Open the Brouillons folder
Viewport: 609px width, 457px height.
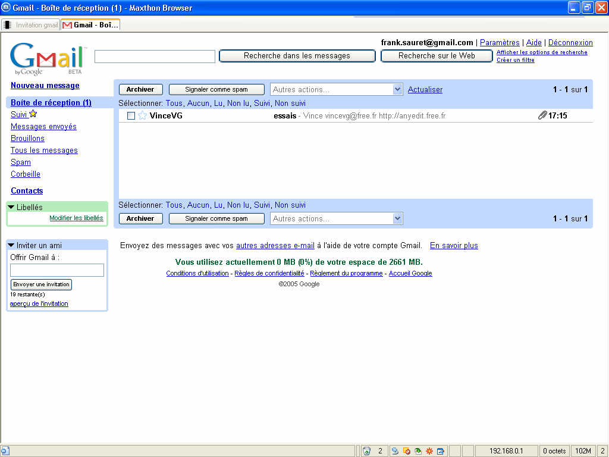click(27, 138)
